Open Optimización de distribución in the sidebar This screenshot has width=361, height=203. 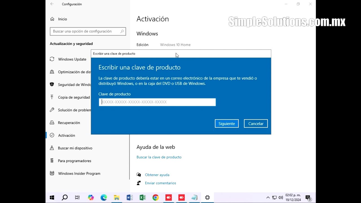click(70, 72)
